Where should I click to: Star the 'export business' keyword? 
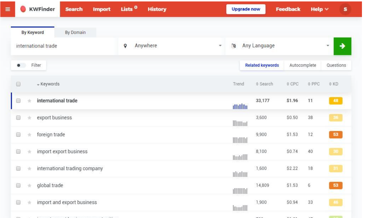29,118
